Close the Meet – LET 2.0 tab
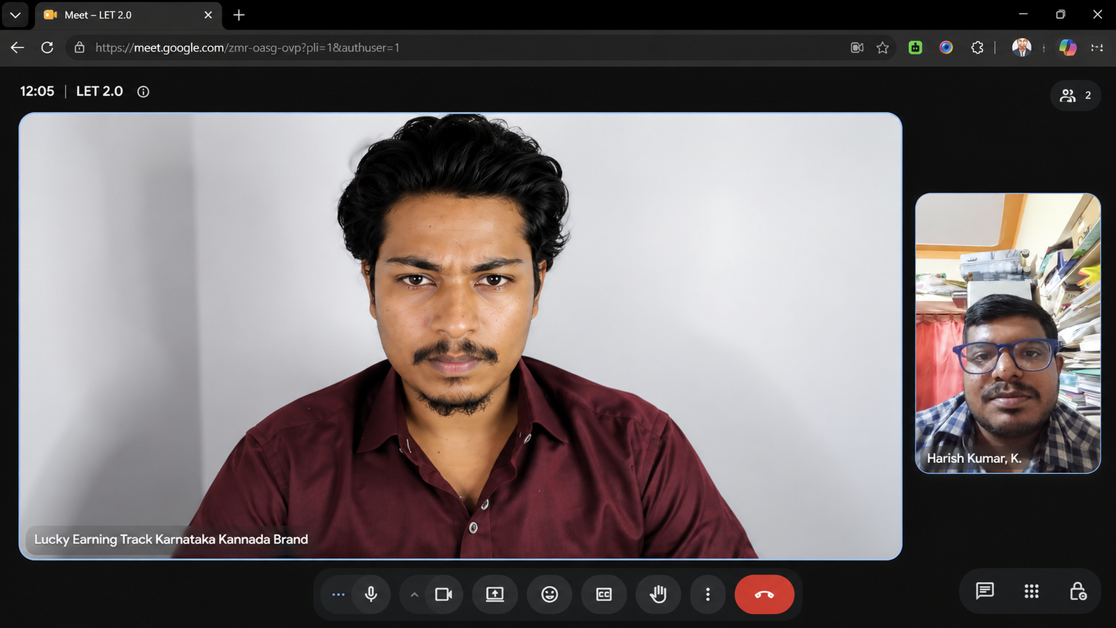This screenshot has width=1116, height=628. (208, 15)
